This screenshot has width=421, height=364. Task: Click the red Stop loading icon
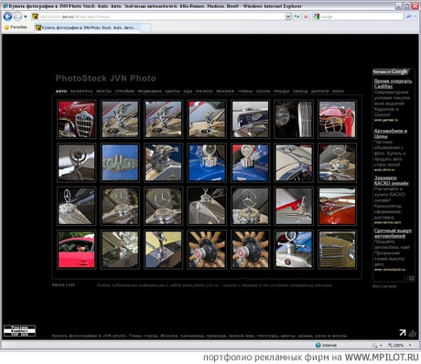tap(306, 16)
